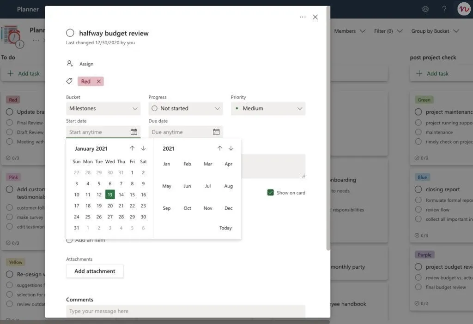Pick Jun in the month picker

188,186
